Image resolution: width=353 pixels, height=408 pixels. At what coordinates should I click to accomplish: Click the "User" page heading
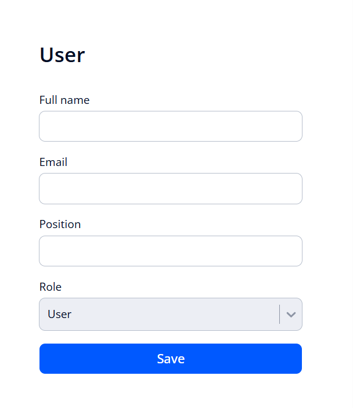coord(62,55)
